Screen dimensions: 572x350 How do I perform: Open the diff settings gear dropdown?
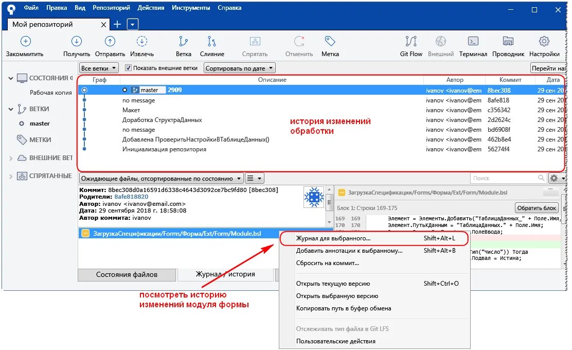click(557, 178)
